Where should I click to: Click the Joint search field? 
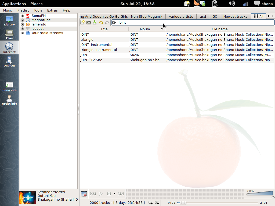pyautogui.click(x=193, y=23)
